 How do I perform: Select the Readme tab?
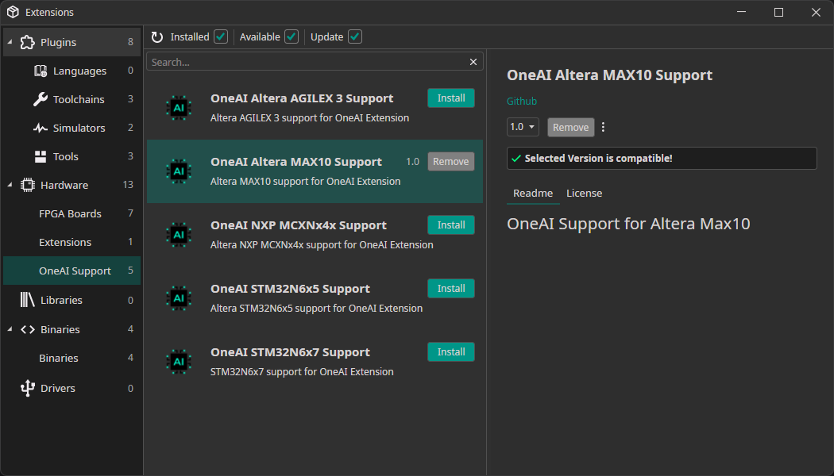click(533, 193)
